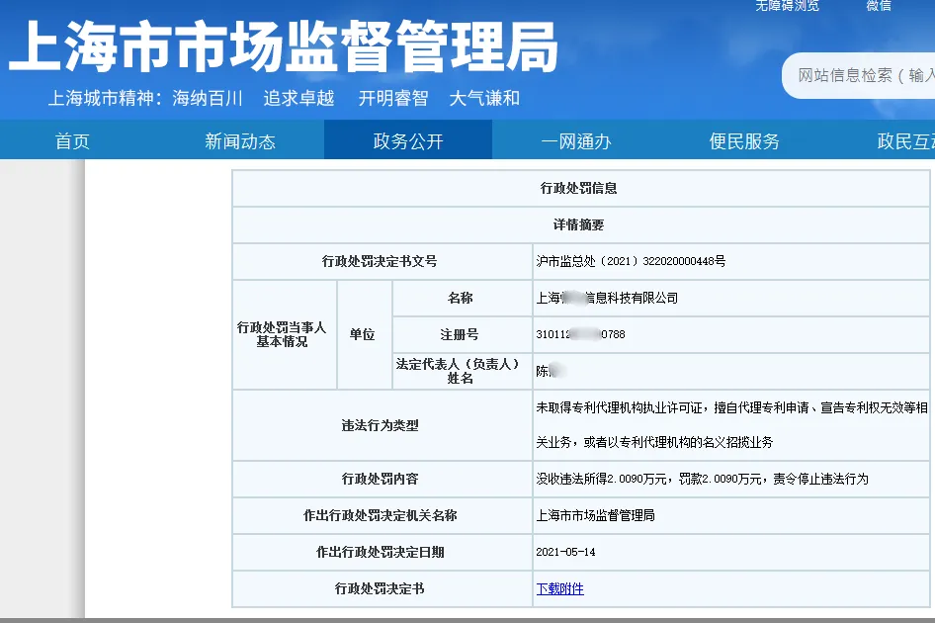The image size is (935, 623).
Task: Click the company name ending 信息科技有限公司
Action: pyautogui.click(x=607, y=298)
